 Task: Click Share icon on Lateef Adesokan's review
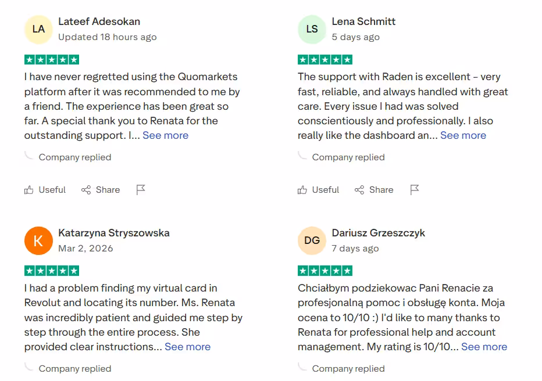tap(86, 190)
